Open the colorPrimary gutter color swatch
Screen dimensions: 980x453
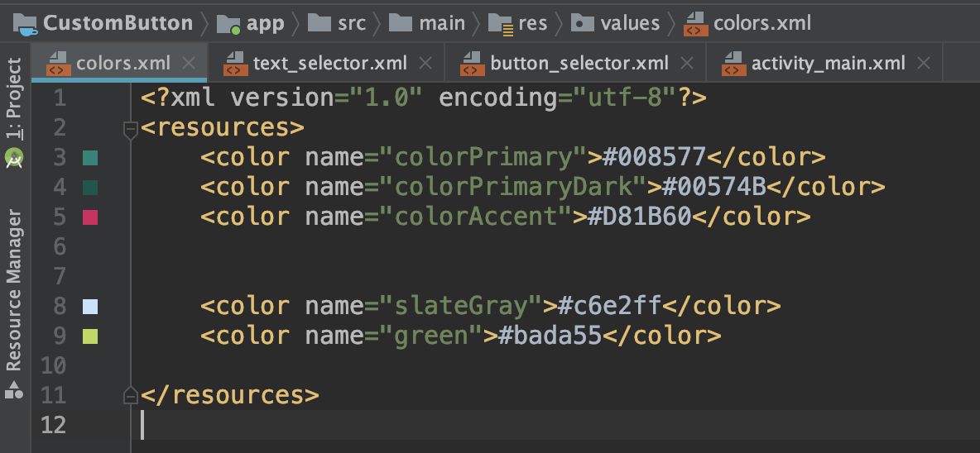click(90, 158)
